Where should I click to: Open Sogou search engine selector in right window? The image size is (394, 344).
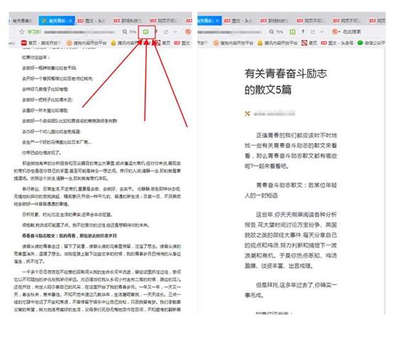coord(336,32)
